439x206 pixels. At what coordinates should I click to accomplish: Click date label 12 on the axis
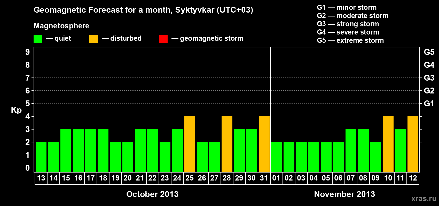click(413, 178)
